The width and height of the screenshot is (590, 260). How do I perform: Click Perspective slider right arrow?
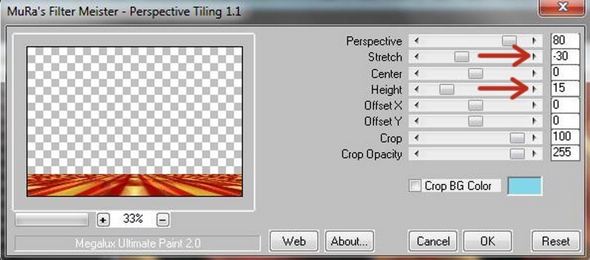click(x=534, y=41)
